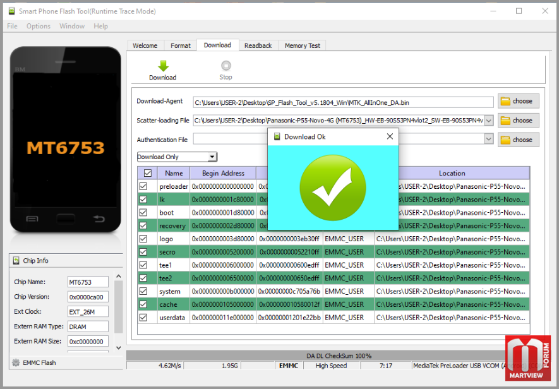Click the High Speed status entry

[331, 366]
